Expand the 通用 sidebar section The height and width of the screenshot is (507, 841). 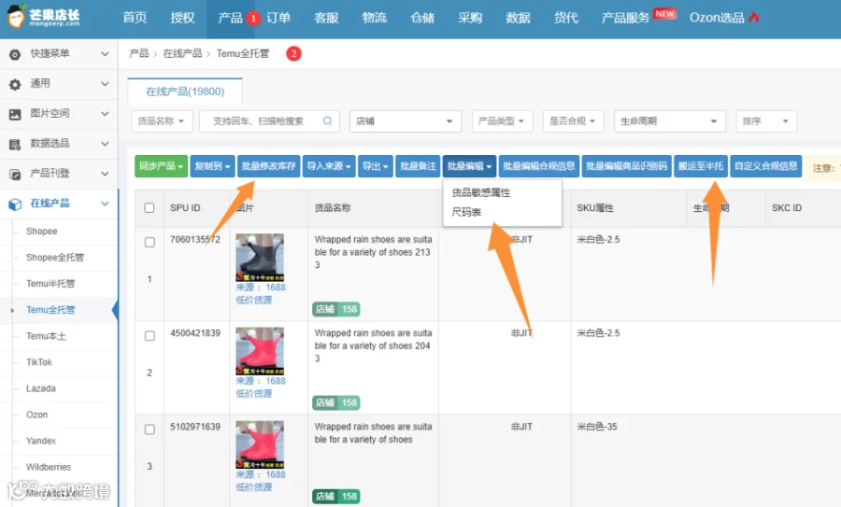105,84
